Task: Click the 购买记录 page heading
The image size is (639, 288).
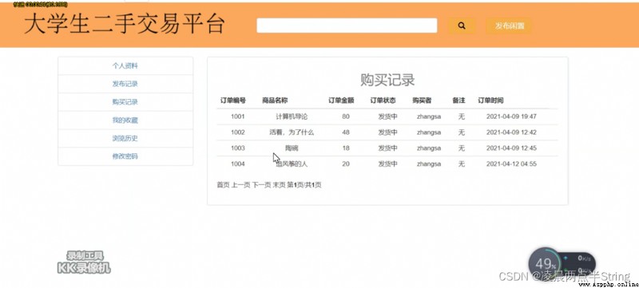Action: coord(387,80)
